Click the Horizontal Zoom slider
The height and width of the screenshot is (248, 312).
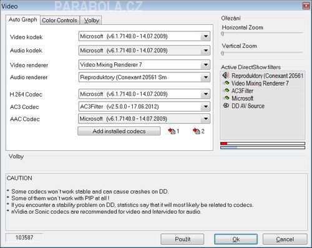pyautogui.click(x=262, y=33)
